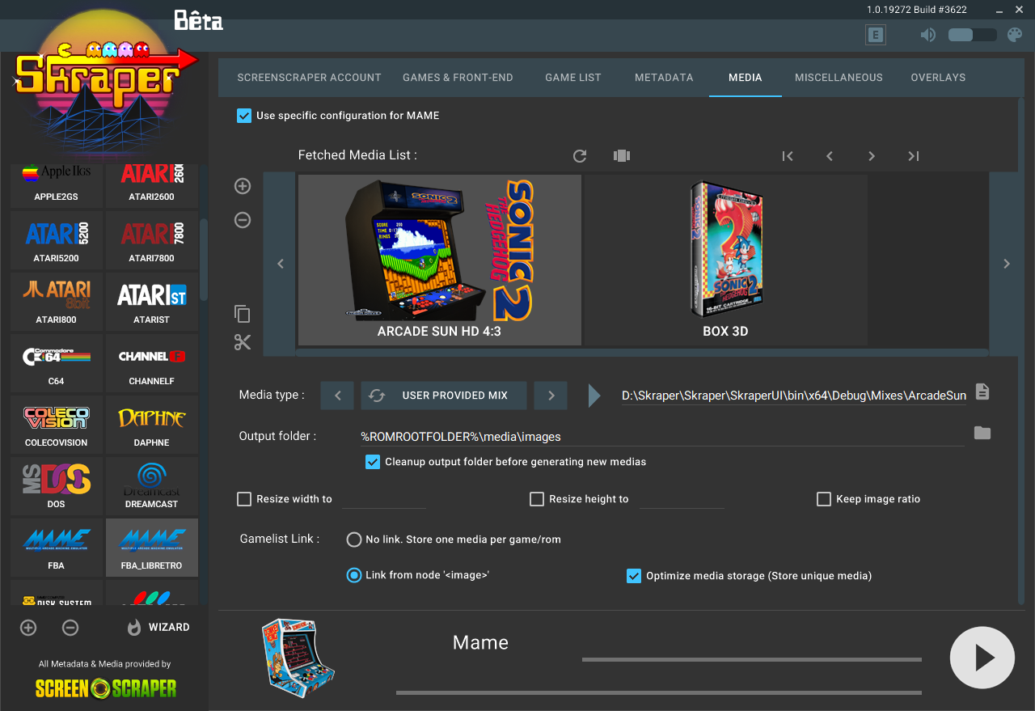
Task: Open Overlays tab
Action: [x=938, y=78]
